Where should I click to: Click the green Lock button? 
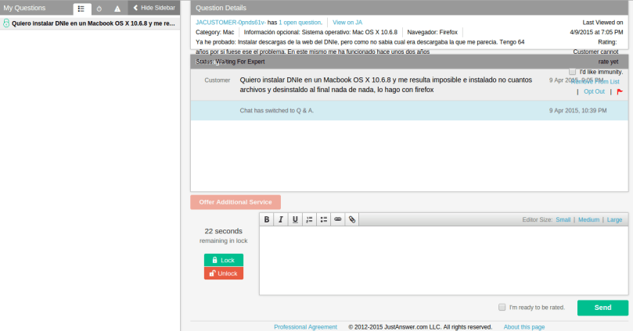(223, 260)
